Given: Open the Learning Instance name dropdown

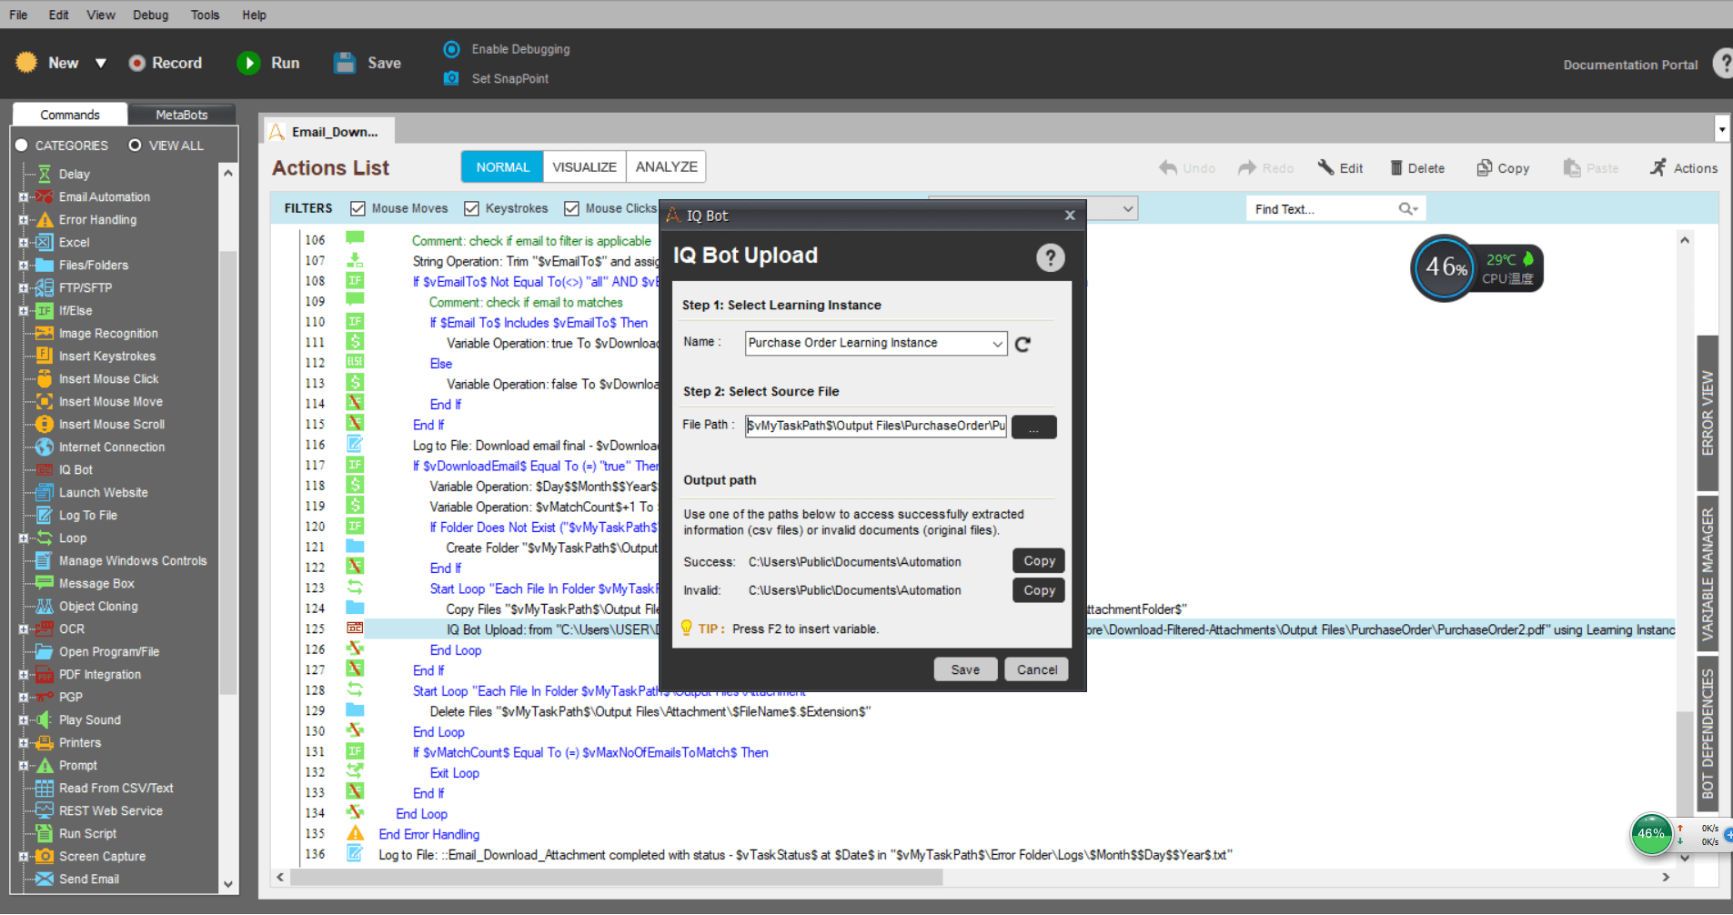Looking at the screenshot, I should pos(997,343).
